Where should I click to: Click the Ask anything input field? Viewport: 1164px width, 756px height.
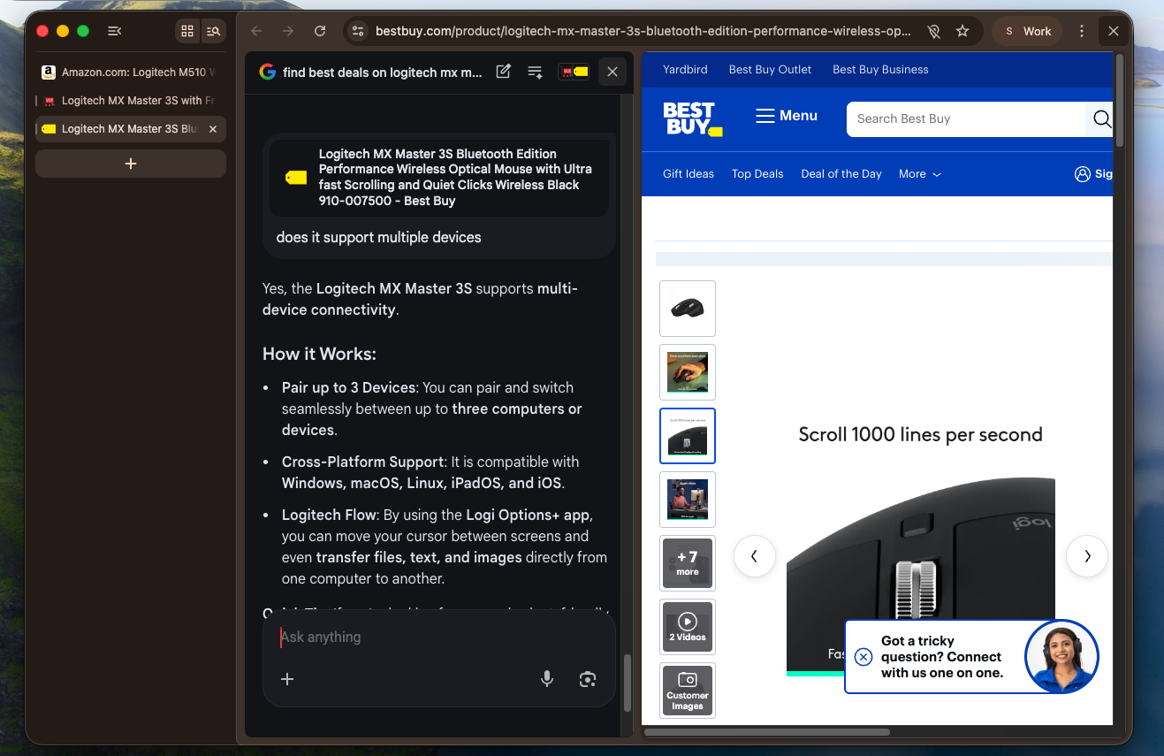(439, 637)
